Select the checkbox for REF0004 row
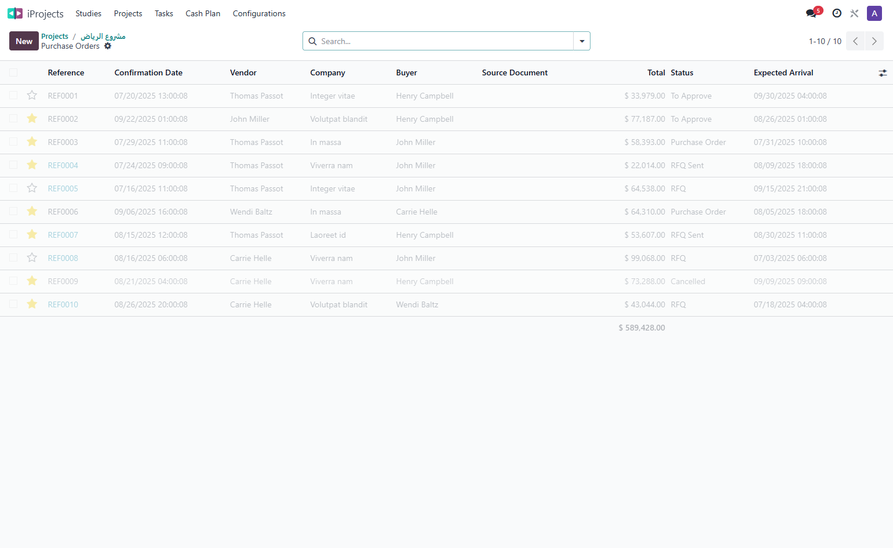 click(13, 165)
